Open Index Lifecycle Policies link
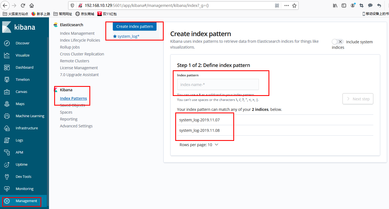The width and height of the screenshot is (389, 209). 80,40
